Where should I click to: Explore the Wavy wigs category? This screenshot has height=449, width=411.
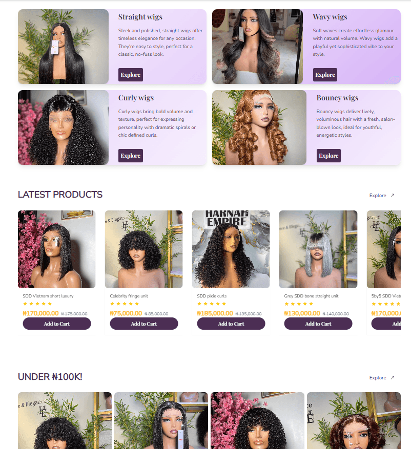pyautogui.click(x=325, y=75)
